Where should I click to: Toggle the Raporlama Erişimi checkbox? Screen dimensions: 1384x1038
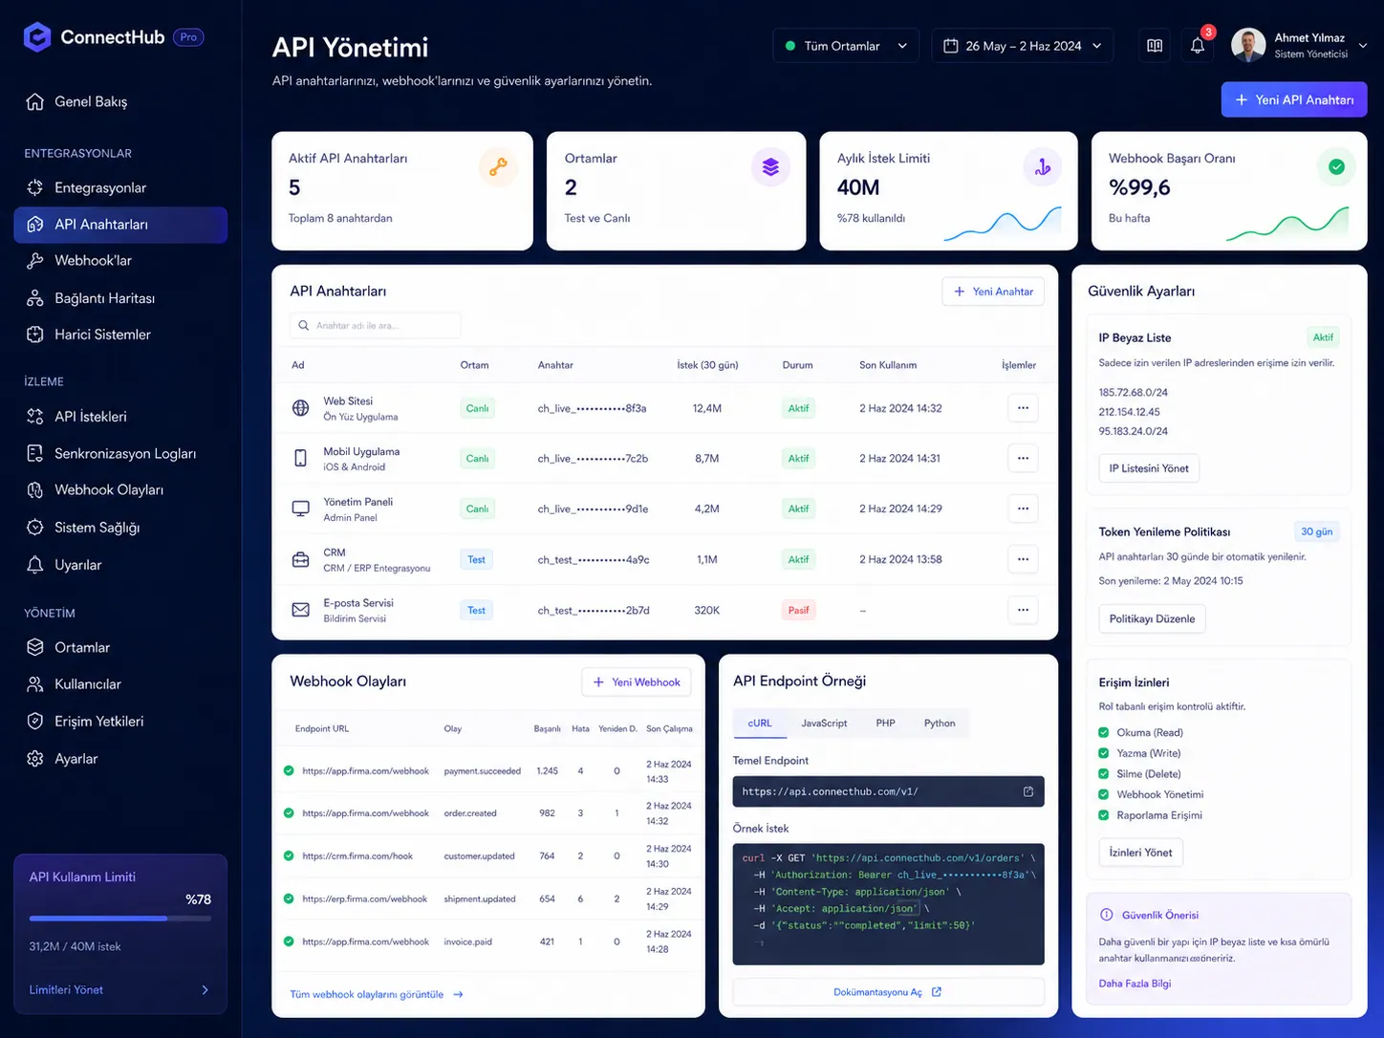click(1104, 815)
